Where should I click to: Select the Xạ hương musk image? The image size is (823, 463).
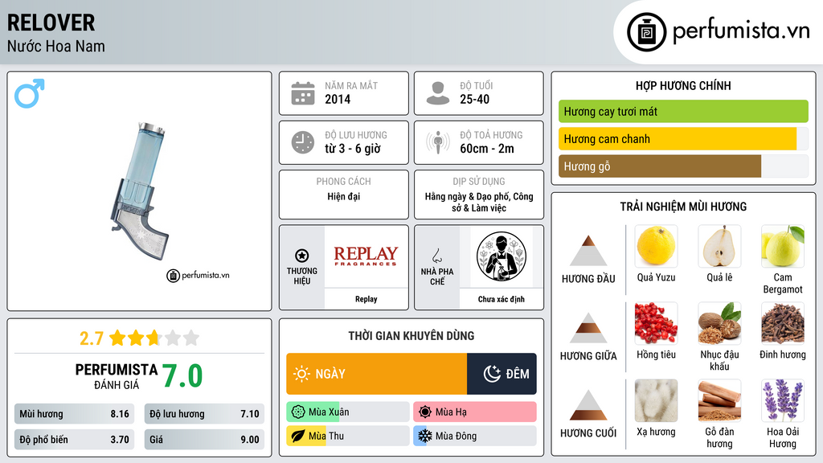(x=656, y=400)
